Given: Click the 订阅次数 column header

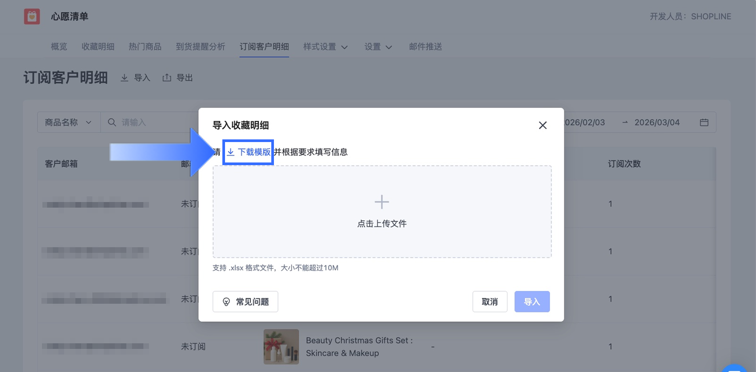Looking at the screenshot, I should (x=624, y=164).
